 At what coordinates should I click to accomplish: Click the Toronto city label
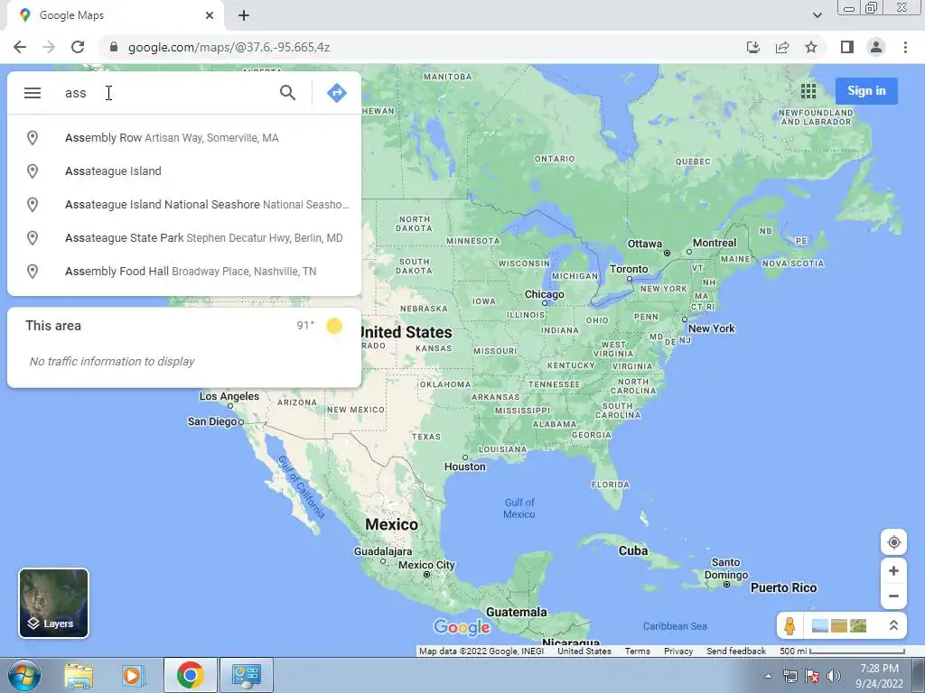click(x=629, y=269)
